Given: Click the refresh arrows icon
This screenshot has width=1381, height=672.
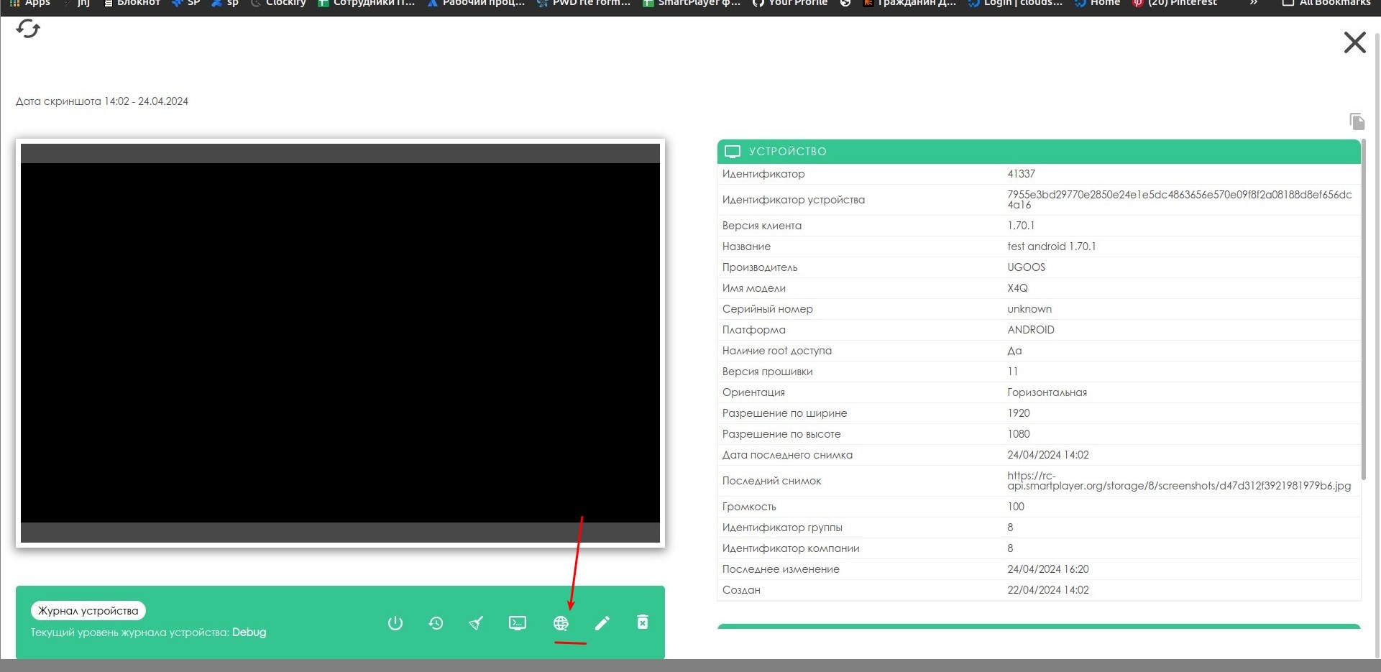Looking at the screenshot, I should coord(28,29).
